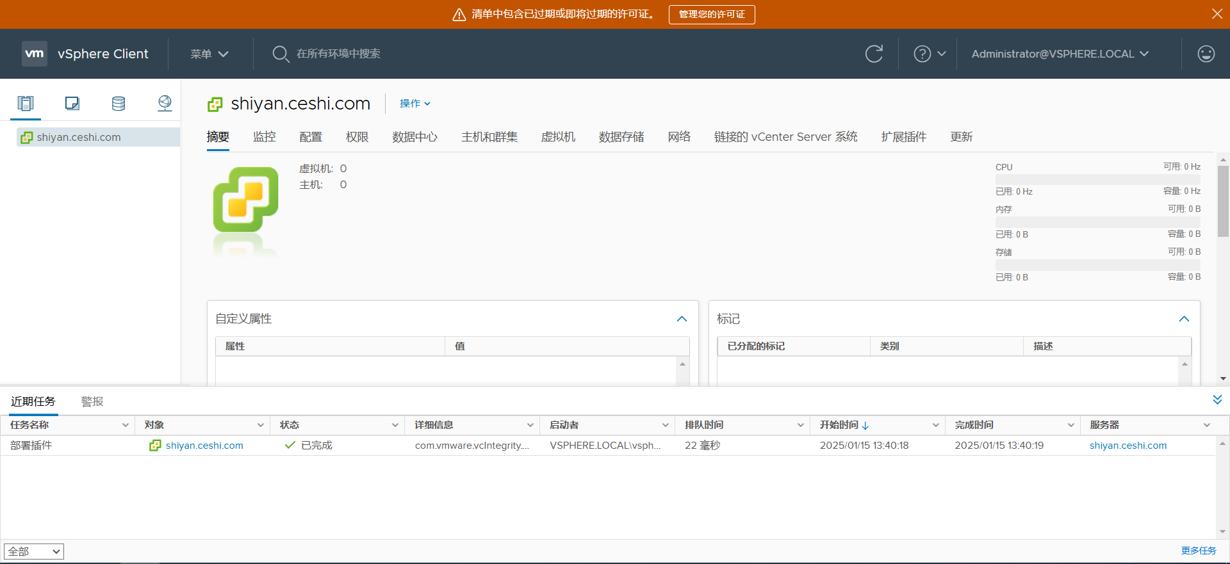Open the 完成时间 column filter chevron
This screenshot has height=564, width=1230.
point(1071,425)
